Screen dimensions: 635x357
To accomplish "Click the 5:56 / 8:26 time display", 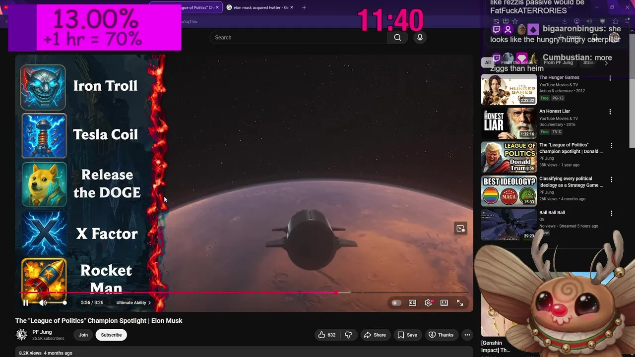I will click(92, 302).
